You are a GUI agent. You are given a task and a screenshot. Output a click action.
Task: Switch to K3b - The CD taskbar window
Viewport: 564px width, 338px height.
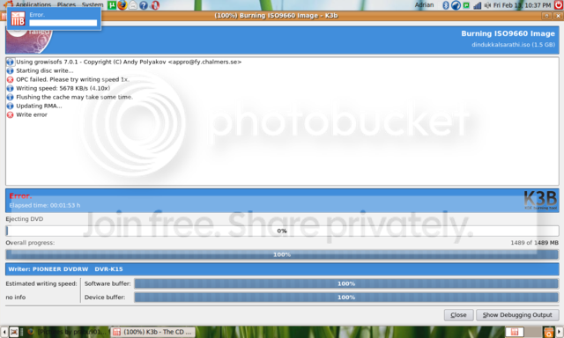[x=152, y=332]
